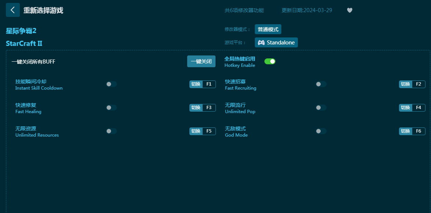Enable Fast Recruiting toggle
The height and width of the screenshot is (213, 431).
321,84
